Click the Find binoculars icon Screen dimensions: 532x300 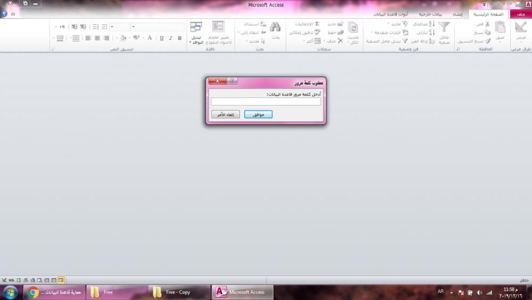275,28
